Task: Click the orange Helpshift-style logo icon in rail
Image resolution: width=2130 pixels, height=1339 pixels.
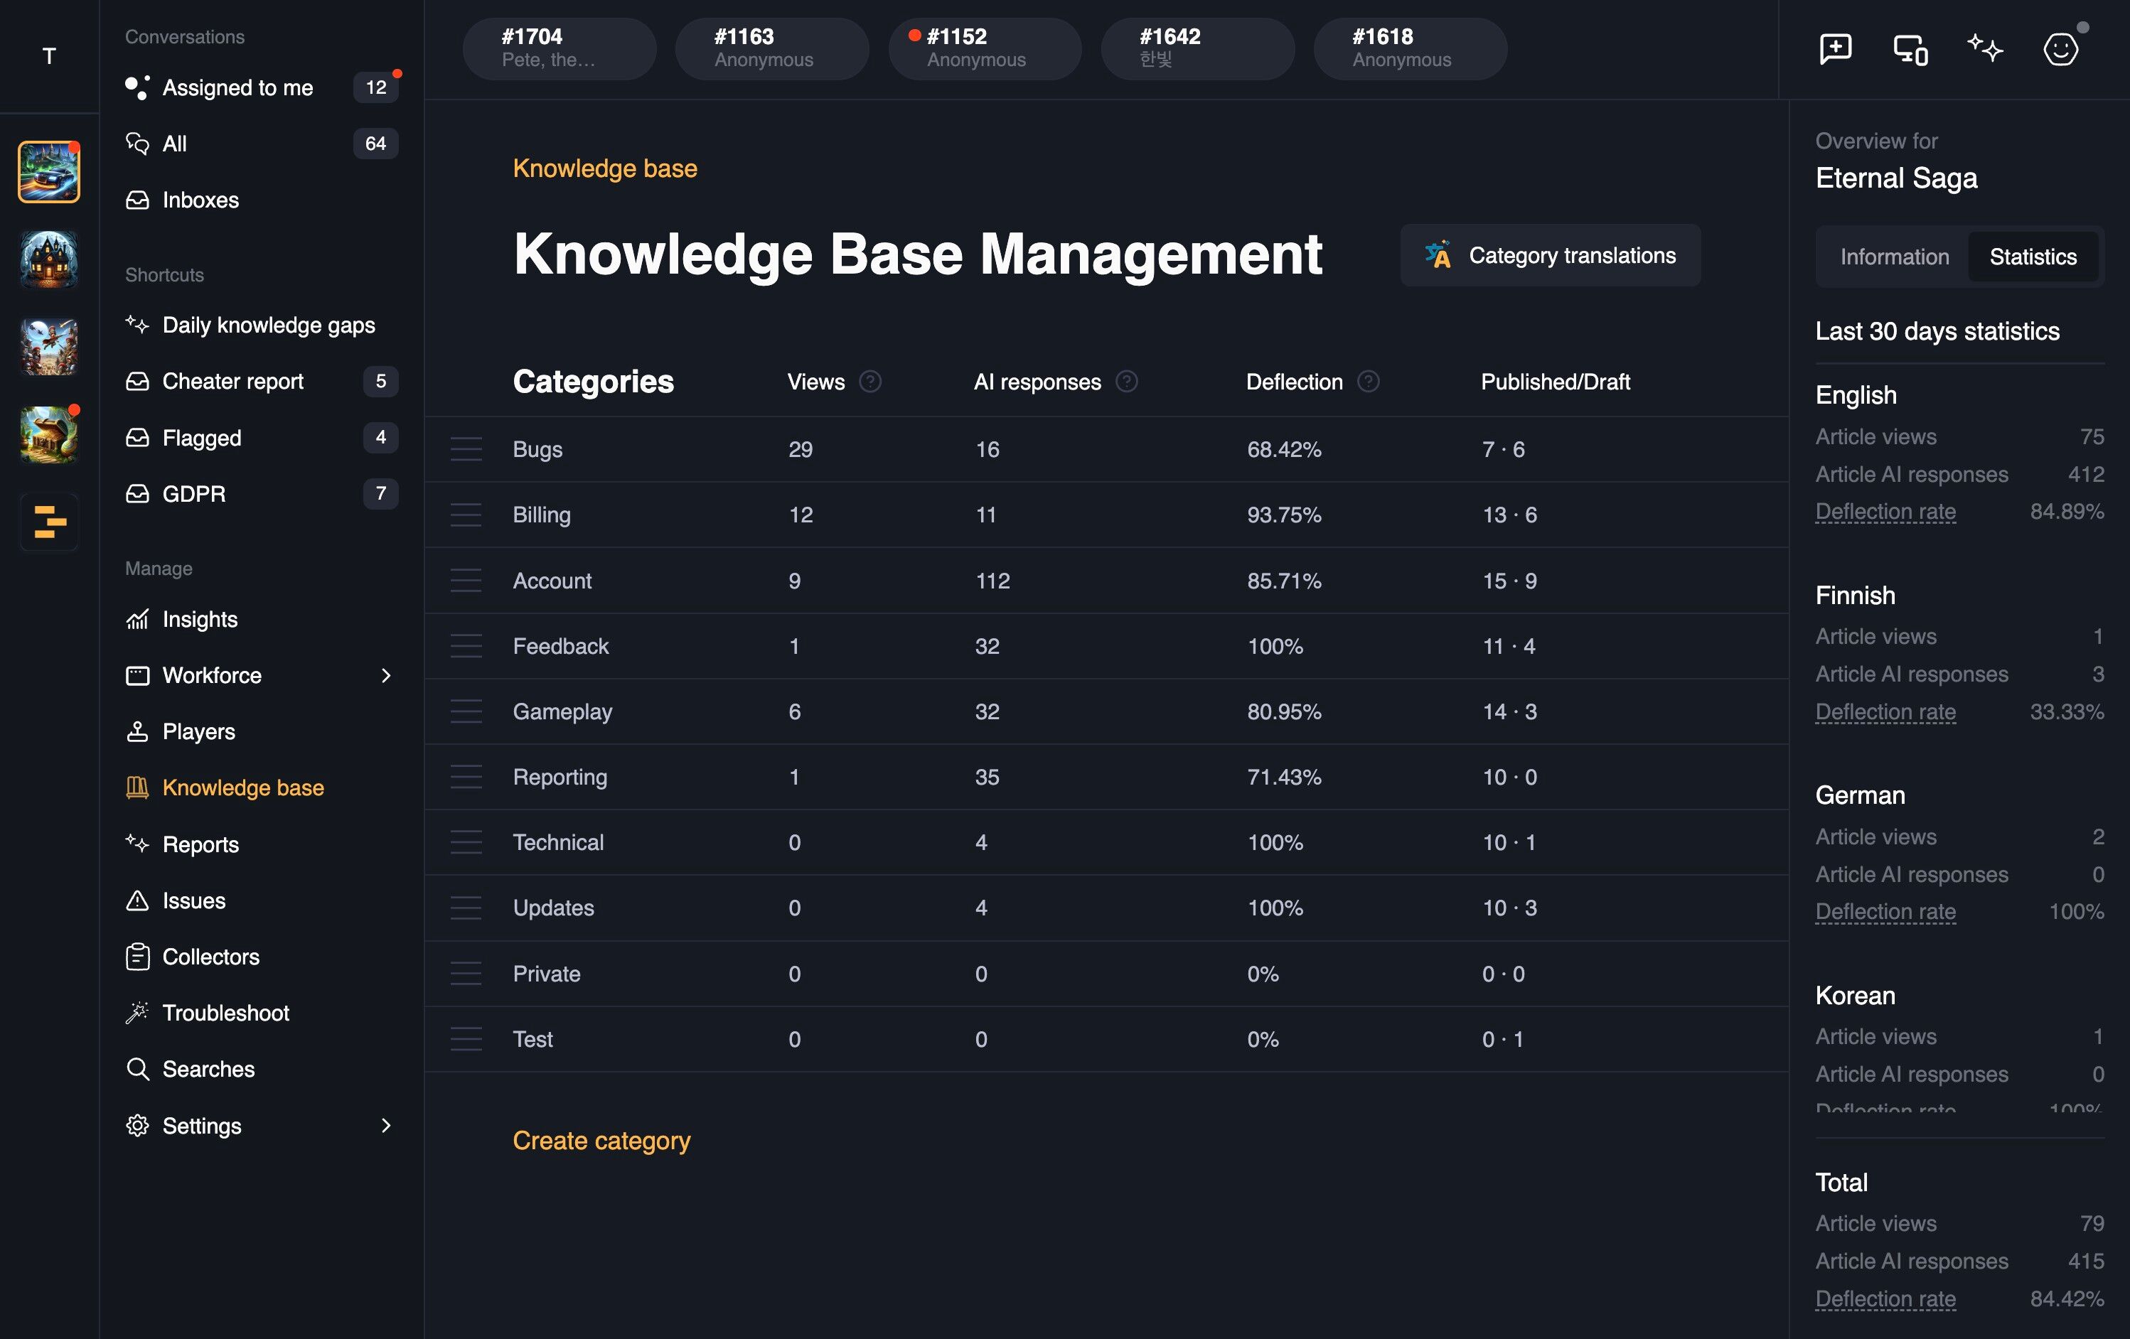Action: 50,522
